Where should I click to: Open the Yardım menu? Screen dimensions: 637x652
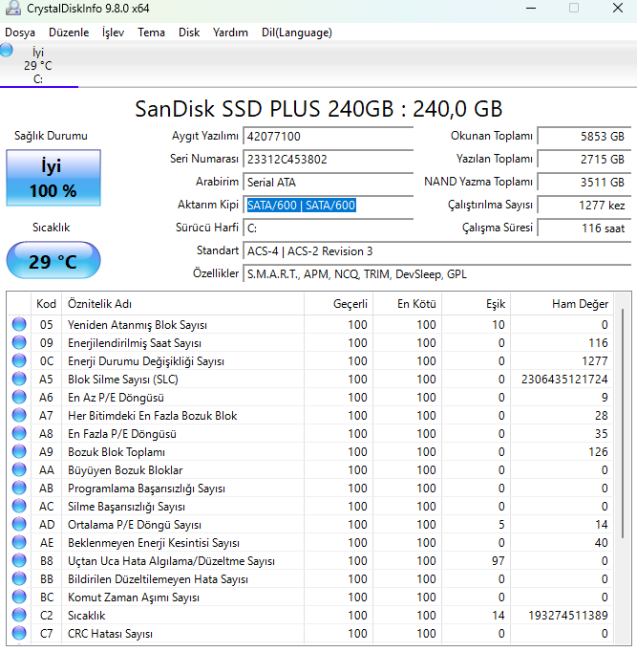230,33
